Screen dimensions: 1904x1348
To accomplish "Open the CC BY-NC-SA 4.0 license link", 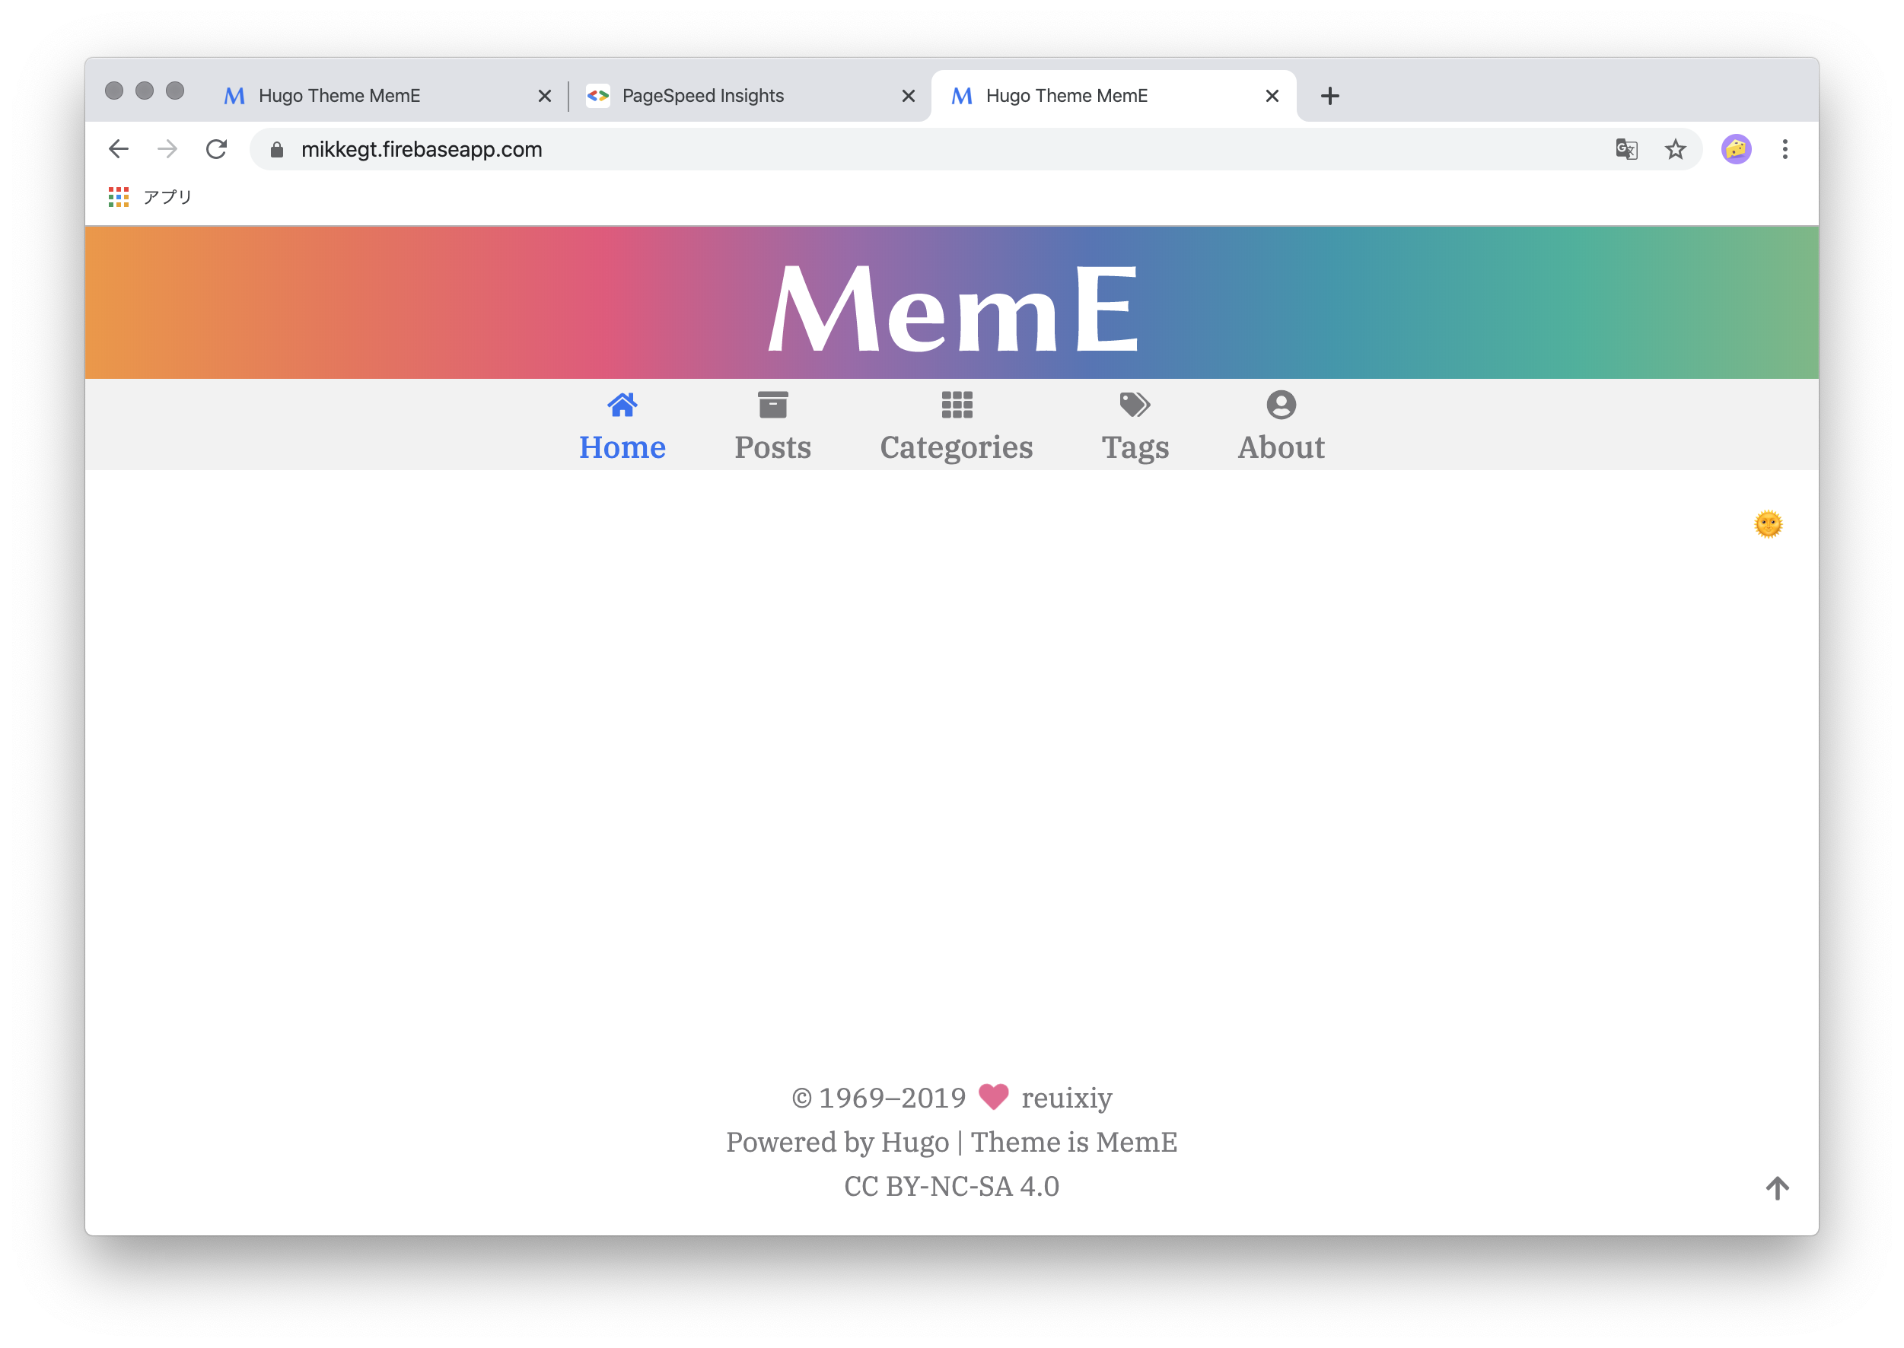I will tap(950, 1186).
